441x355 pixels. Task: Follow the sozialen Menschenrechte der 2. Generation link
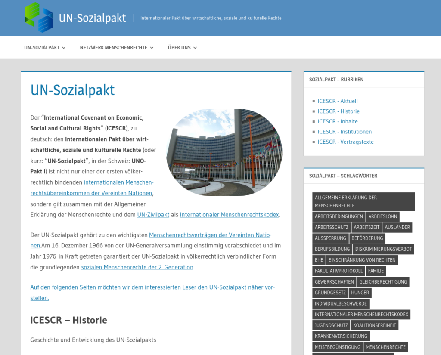137,267
